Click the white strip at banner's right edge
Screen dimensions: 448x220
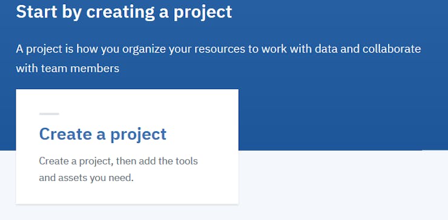tap(435, 150)
